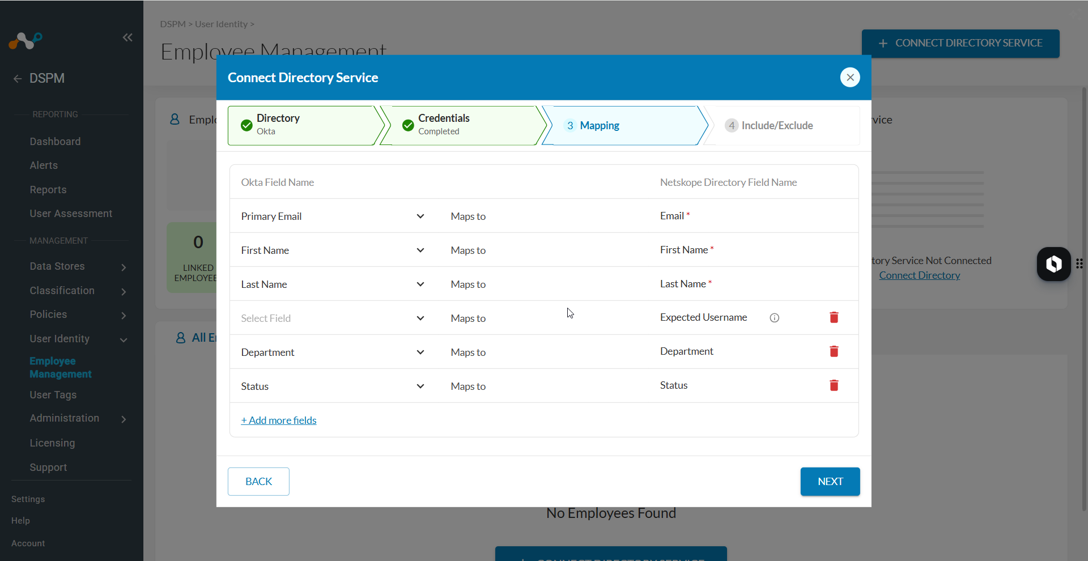The image size is (1088, 561).
Task: Go to the Credentials step
Action: 464,125
